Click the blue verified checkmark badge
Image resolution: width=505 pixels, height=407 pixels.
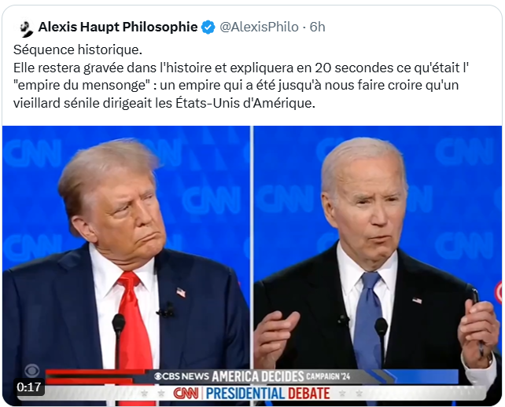pyautogui.click(x=208, y=27)
